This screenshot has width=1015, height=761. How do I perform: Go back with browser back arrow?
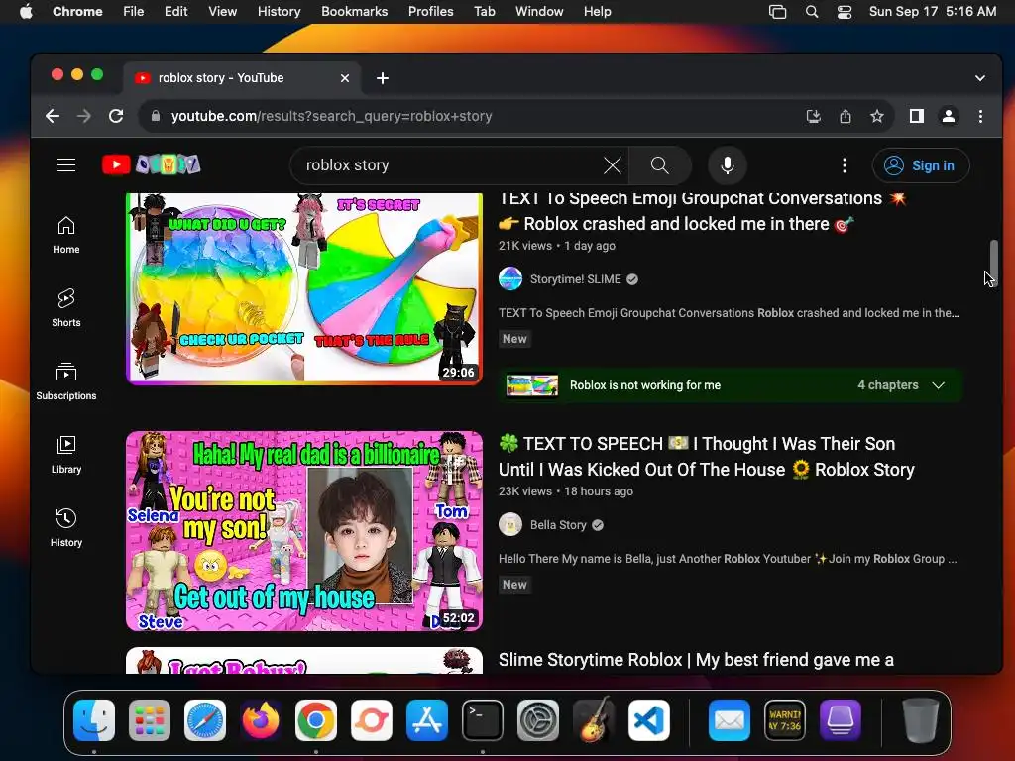click(53, 116)
